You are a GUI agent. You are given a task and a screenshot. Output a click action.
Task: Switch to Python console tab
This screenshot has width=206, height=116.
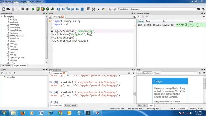point(71,105)
